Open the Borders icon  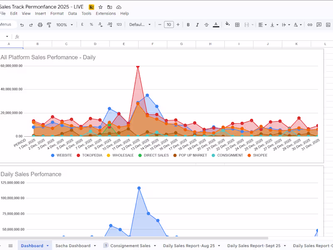tap(237, 25)
